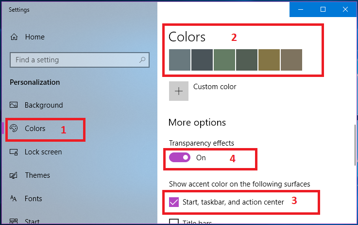Screen dimensions: 358x225
Task: Maximize the Settings window
Action: [x=323, y=9]
